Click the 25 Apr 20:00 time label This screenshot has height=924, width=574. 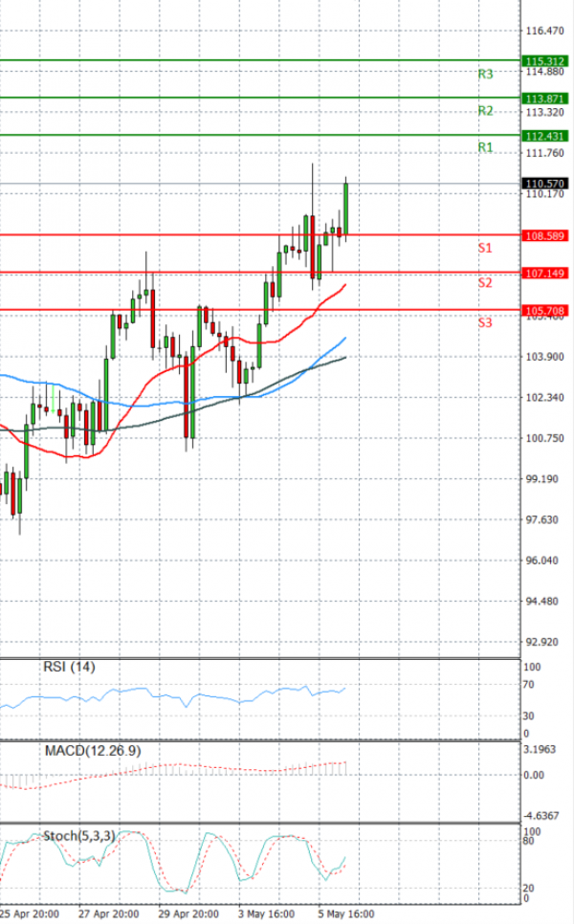click(x=30, y=914)
